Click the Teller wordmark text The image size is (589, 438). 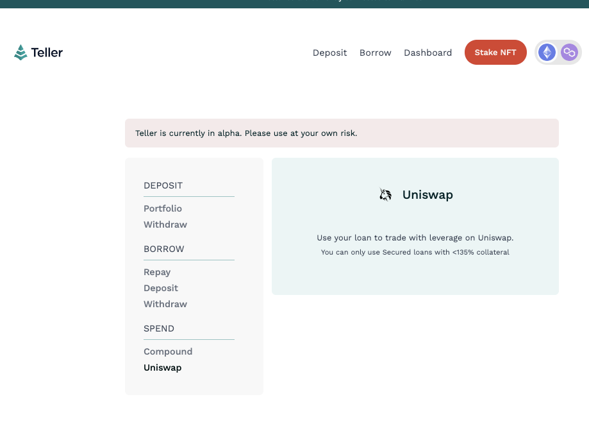pos(47,53)
